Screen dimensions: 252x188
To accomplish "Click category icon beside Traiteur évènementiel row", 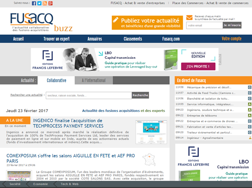I will [x=250, y=132].
